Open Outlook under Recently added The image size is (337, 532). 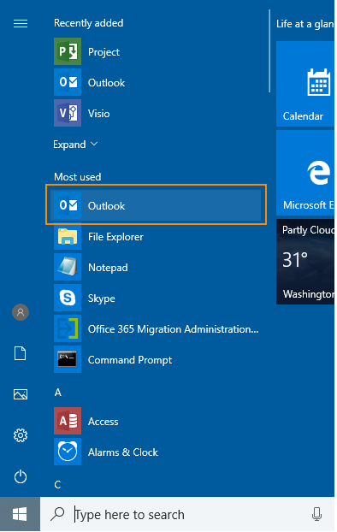click(x=157, y=82)
